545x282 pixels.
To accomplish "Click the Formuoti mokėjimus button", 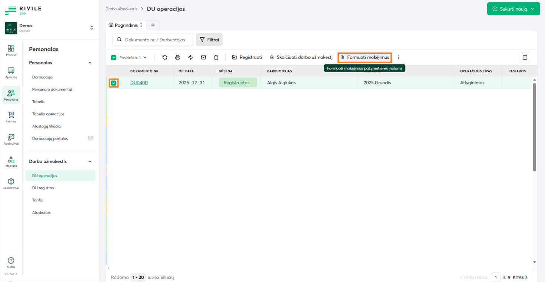I will [365, 57].
